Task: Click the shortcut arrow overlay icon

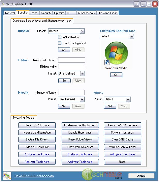Action: tap(107, 62)
